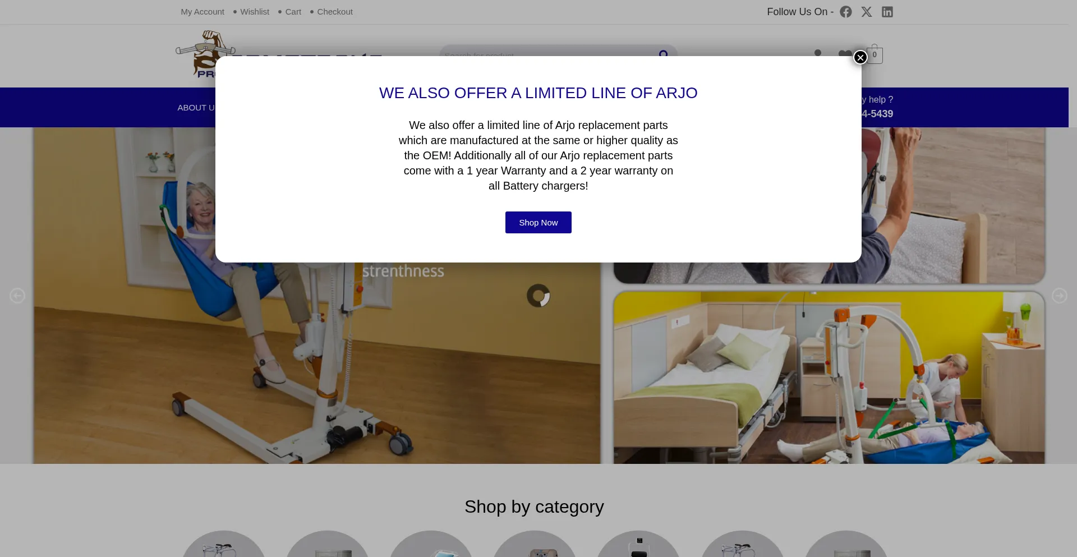This screenshot has width=1077, height=557.
Task: Open the Cart link
Action: tap(293, 12)
